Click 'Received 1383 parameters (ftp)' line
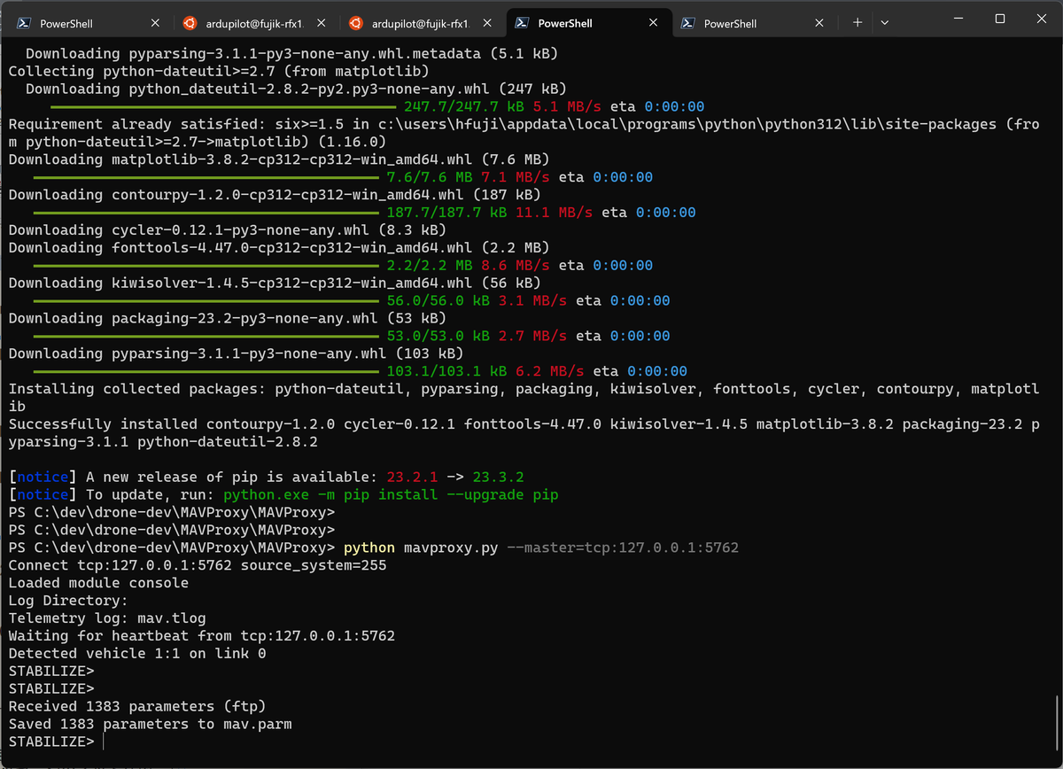Screen dimensions: 1063x769 [137, 706]
